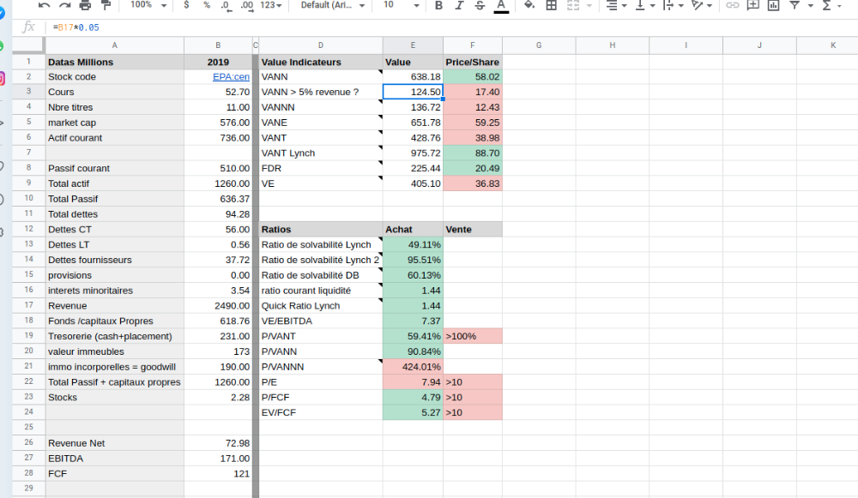Open the font size dropdown
Image resolution: width=858 pixels, height=498 pixels.
400,5
